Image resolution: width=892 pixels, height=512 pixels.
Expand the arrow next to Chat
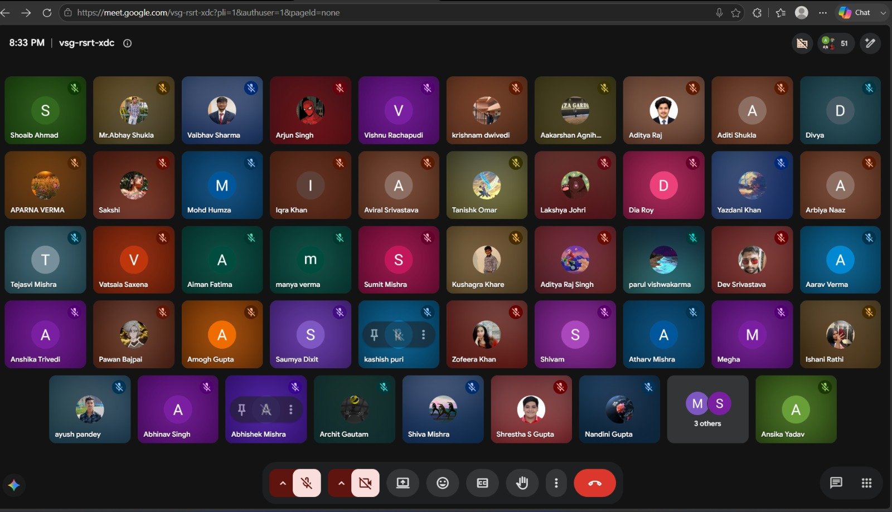(x=883, y=12)
